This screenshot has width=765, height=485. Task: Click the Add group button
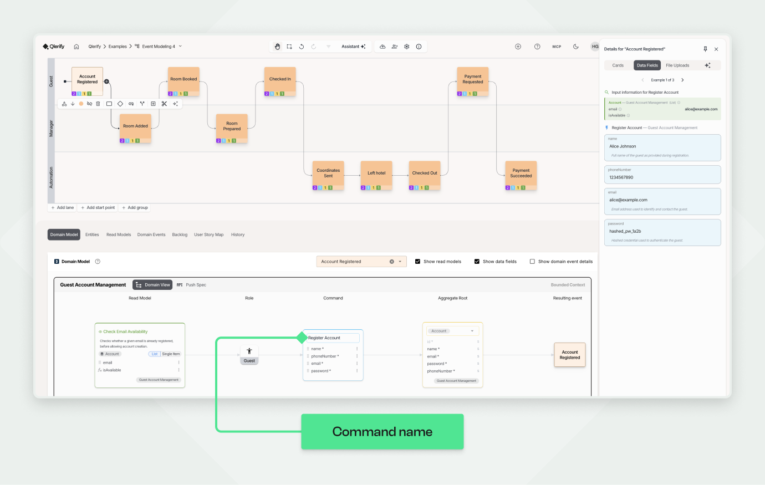[x=135, y=208]
